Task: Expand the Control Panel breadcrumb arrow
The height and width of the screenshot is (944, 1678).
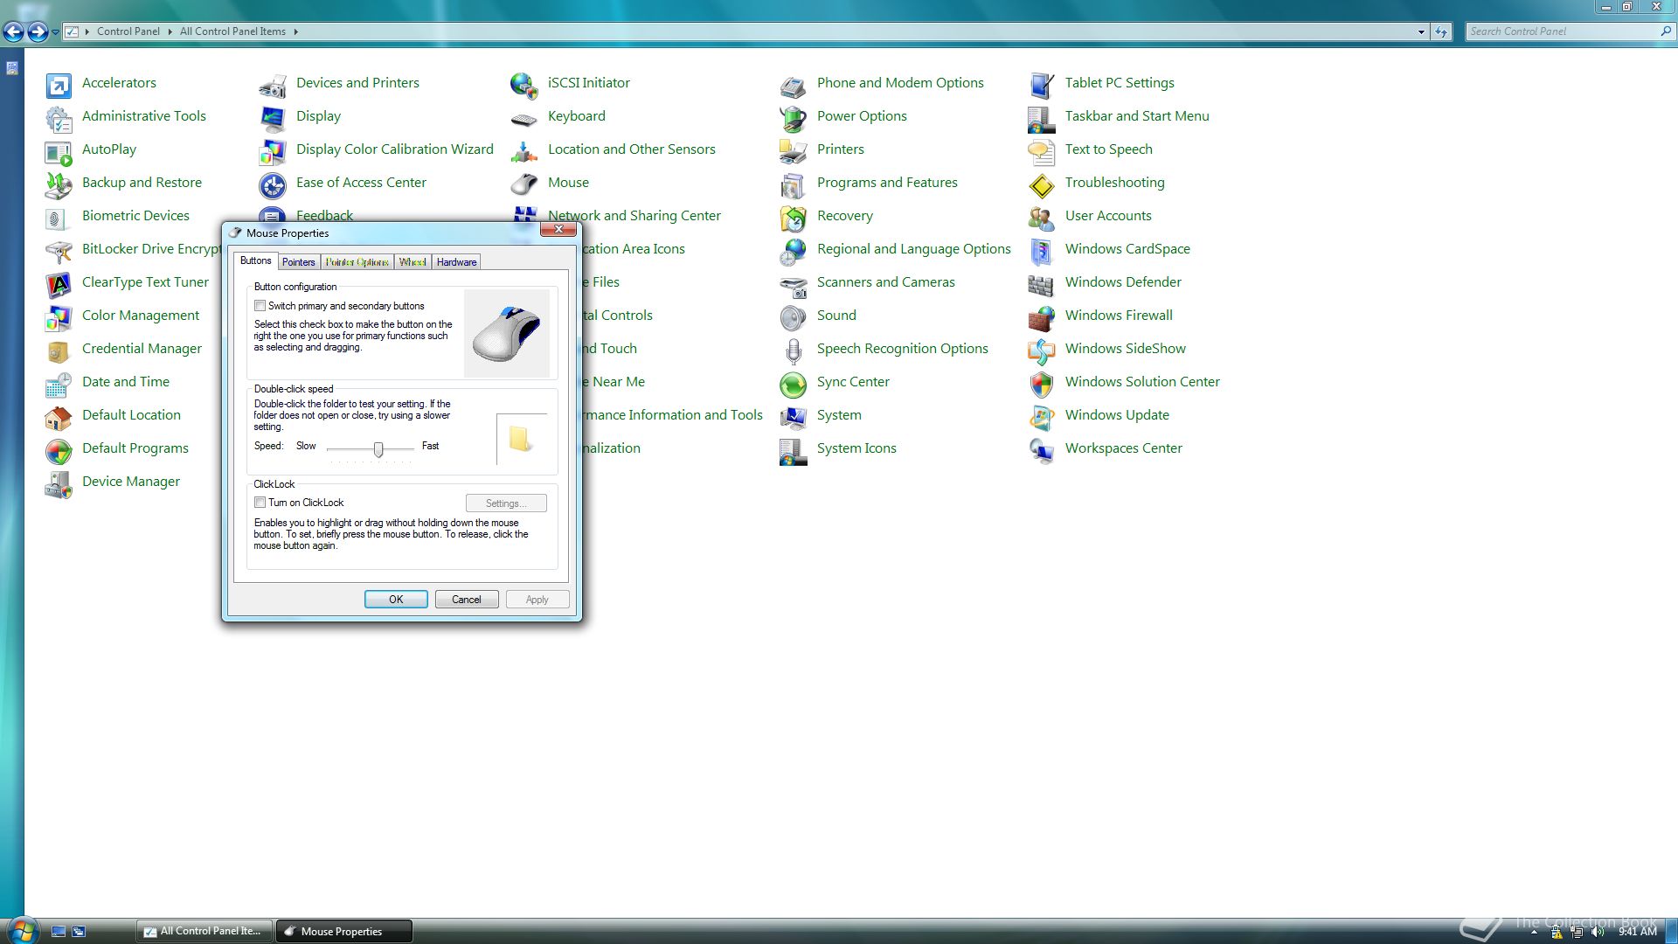Action: 170,31
